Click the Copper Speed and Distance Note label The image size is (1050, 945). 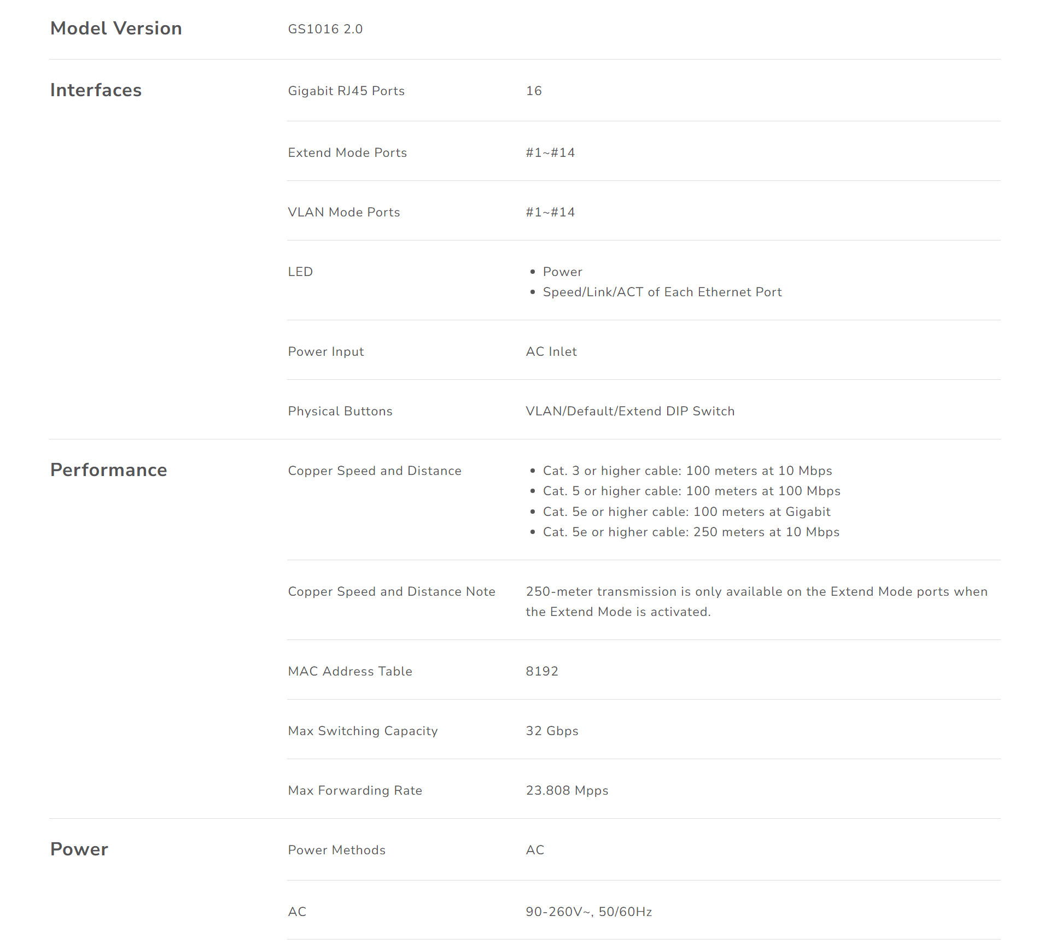[392, 591]
